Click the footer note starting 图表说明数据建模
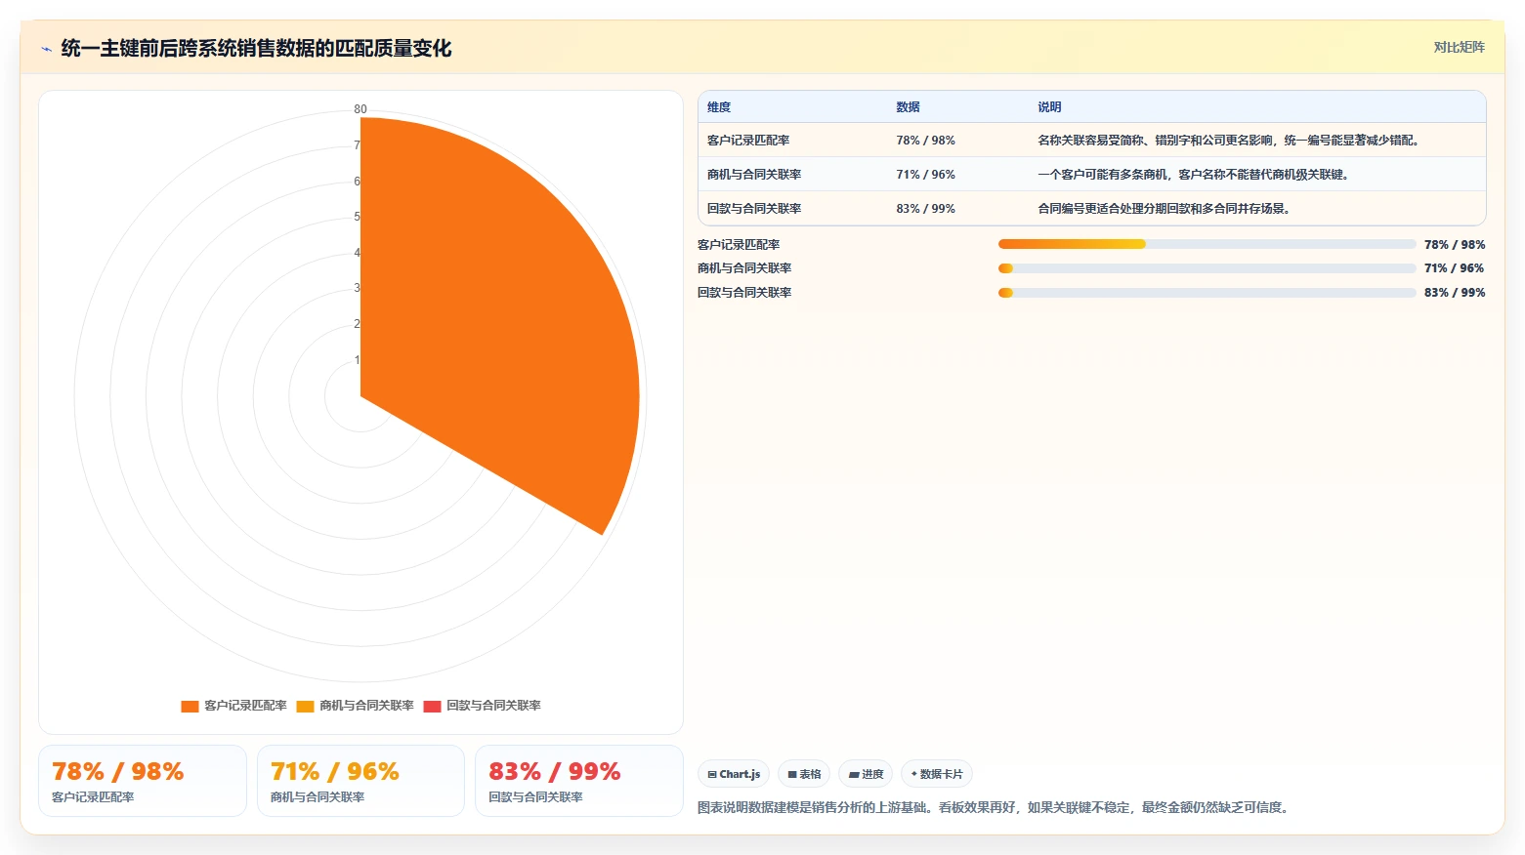This screenshot has height=855, width=1525. click(x=995, y=808)
